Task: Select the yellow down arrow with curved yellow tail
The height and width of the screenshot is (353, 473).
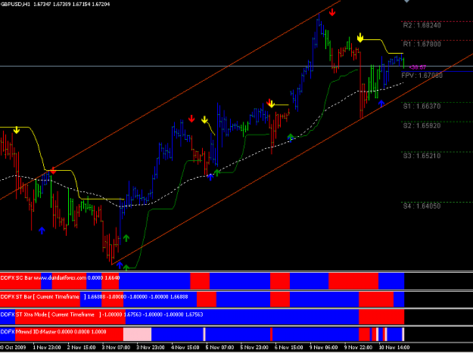Action: [205, 120]
